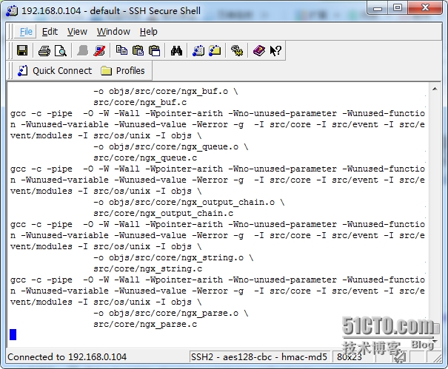Open New File Transfer Window icon
This screenshot has width=448, height=369.
coord(215,51)
